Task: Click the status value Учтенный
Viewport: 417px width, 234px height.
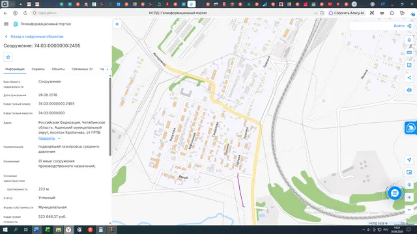Action: coord(47,198)
